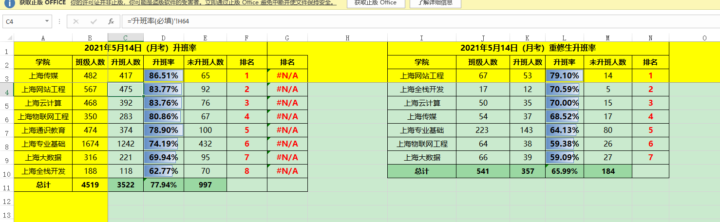Select the cell with value 417

click(x=126, y=76)
